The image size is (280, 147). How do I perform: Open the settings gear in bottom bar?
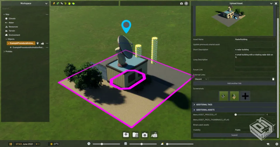[277, 144]
